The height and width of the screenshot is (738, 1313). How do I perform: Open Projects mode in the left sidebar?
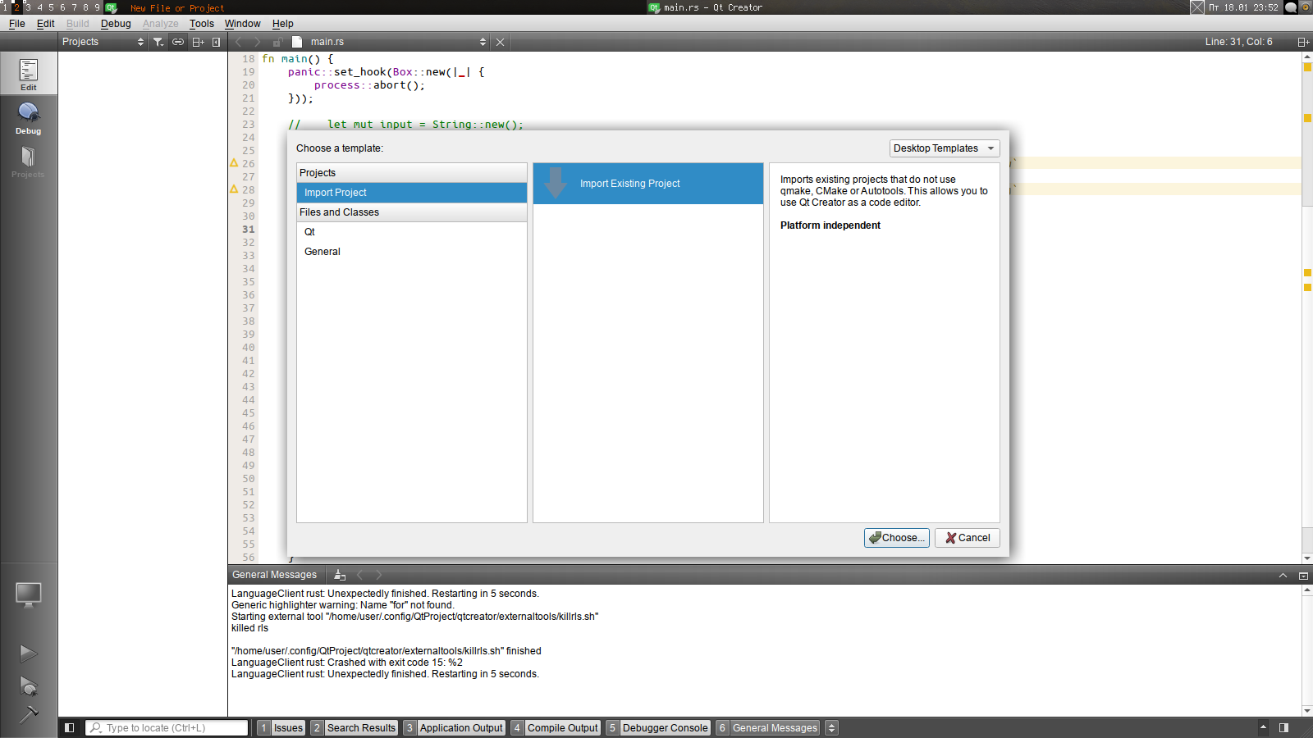[29, 162]
